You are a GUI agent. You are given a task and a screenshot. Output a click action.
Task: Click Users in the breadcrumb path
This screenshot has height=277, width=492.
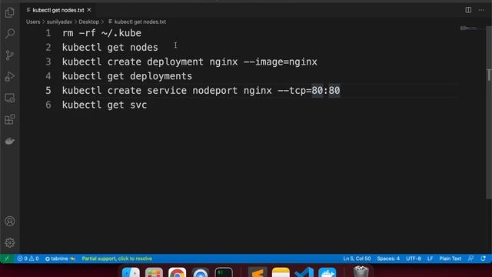pyautogui.click(x=33, y=22)
